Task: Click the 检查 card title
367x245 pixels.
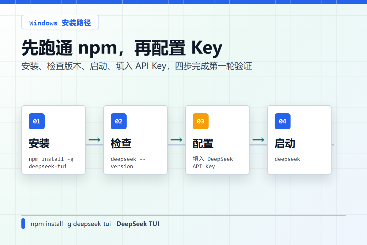Action: 121,143
